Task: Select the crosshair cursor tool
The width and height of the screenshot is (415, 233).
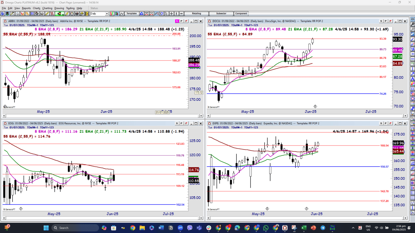Action: (172, 13)
